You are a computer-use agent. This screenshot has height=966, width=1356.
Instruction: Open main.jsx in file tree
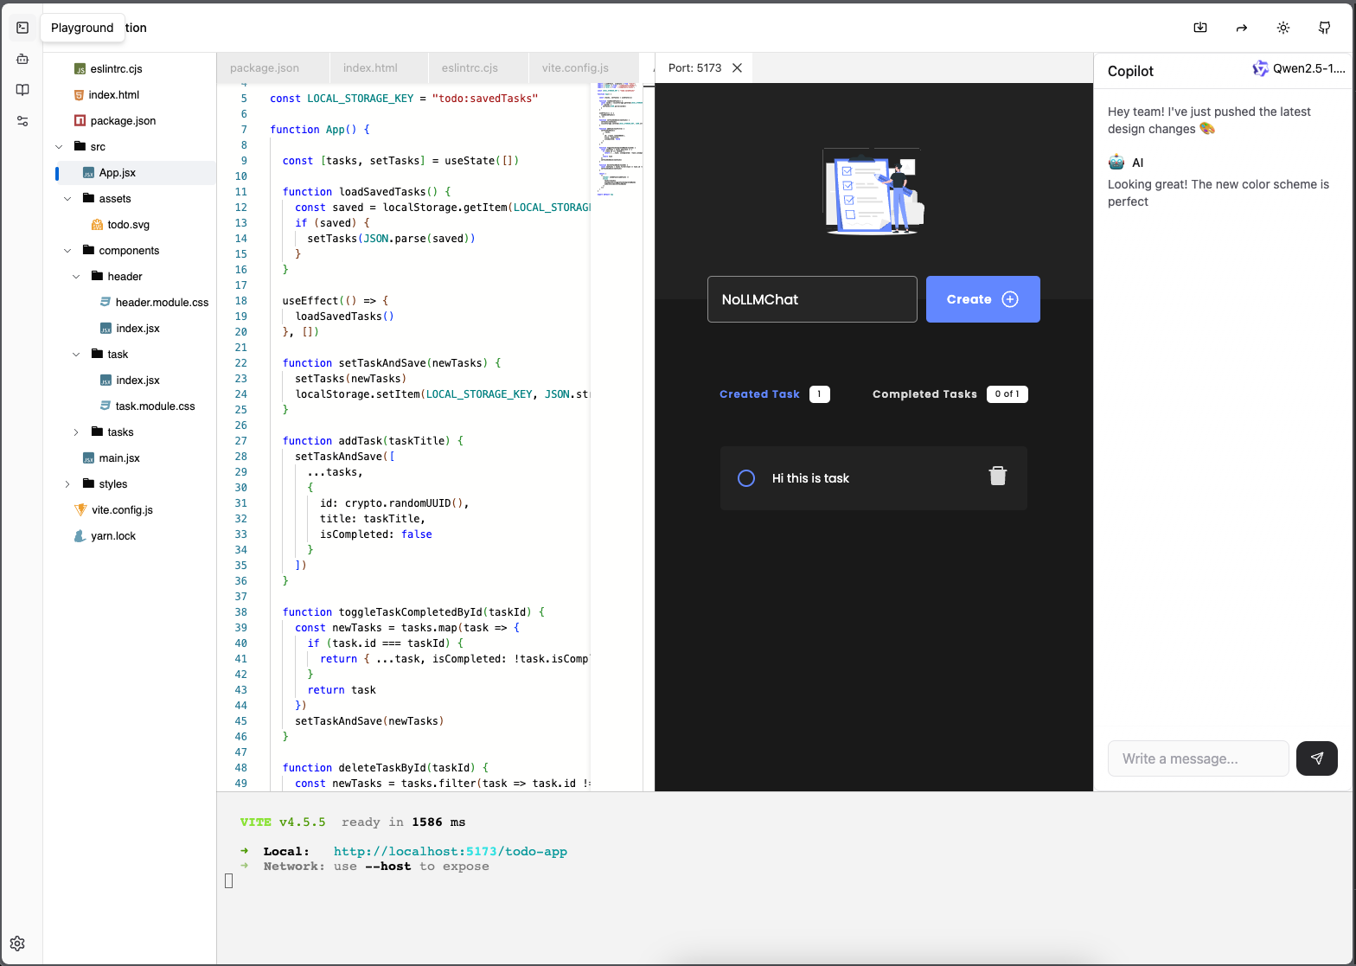point(119,458)
